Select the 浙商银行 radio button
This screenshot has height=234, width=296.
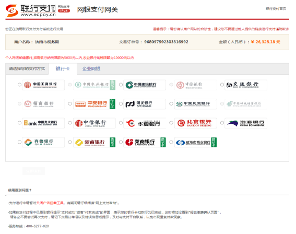[x=70, y=142]
